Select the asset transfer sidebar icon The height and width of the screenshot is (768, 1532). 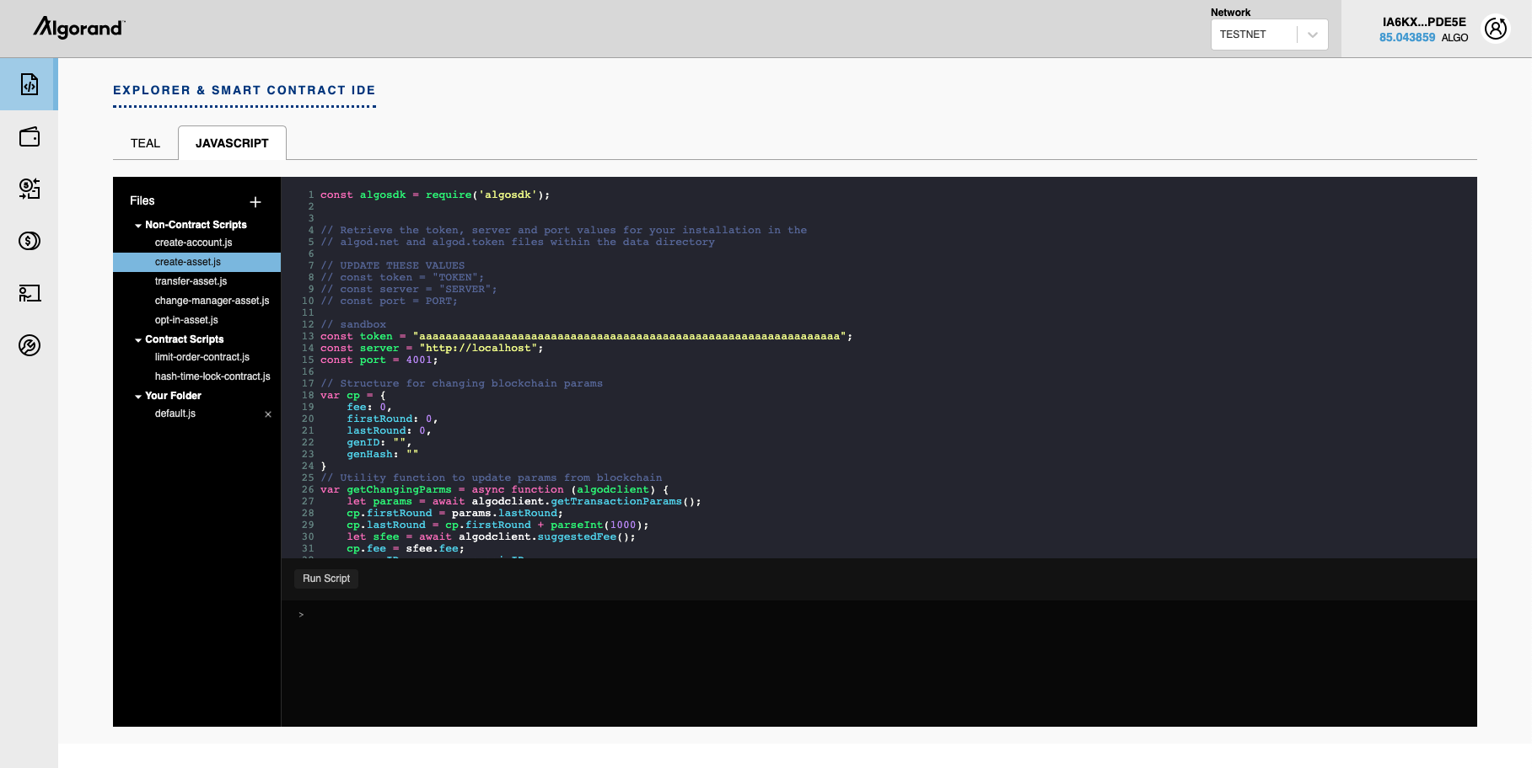click(x=29, y=189)
